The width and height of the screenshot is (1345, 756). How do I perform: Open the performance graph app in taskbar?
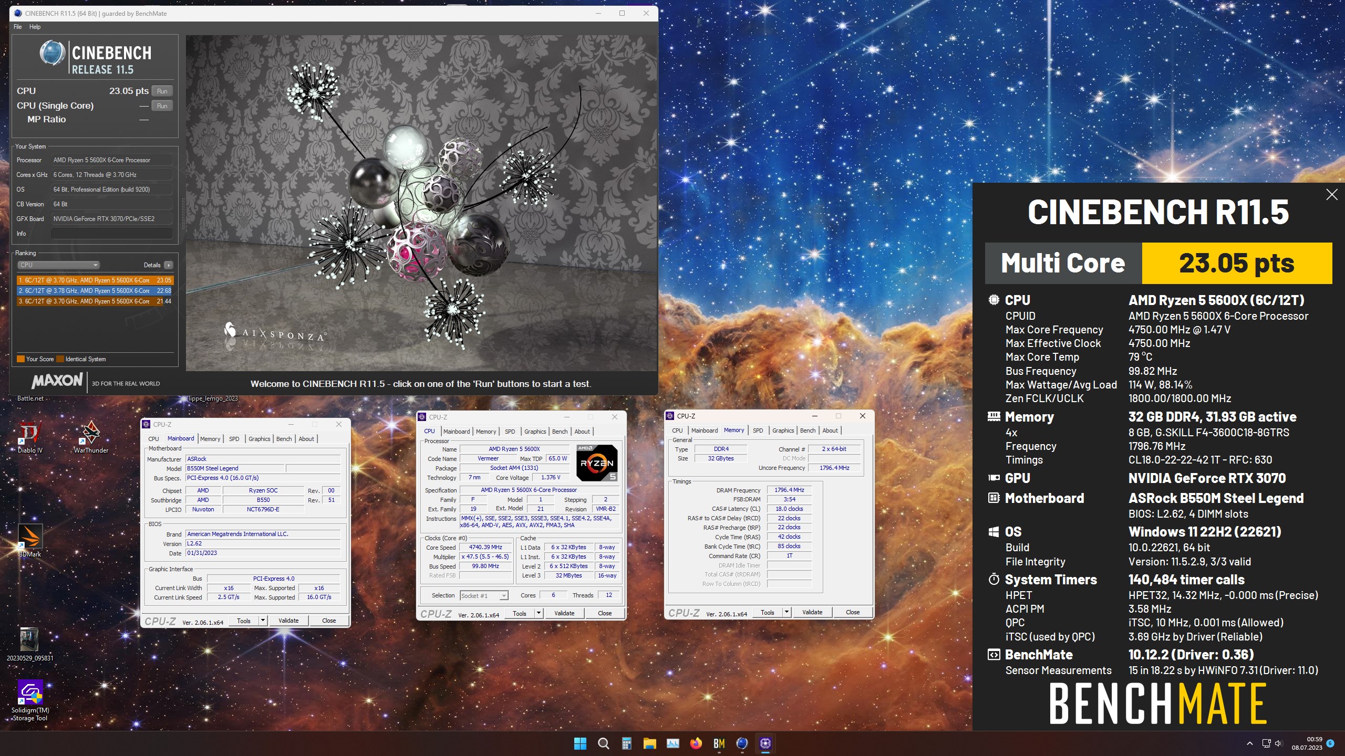pyautogui.click(x=672, y=743)
